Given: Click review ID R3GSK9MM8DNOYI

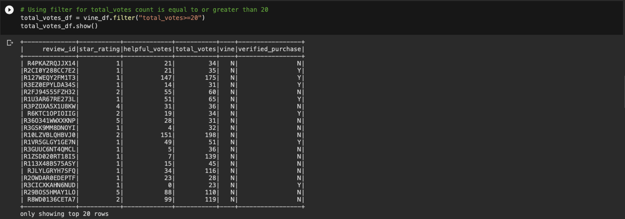Looking at the screenshot, I should [x=50, y=128].
